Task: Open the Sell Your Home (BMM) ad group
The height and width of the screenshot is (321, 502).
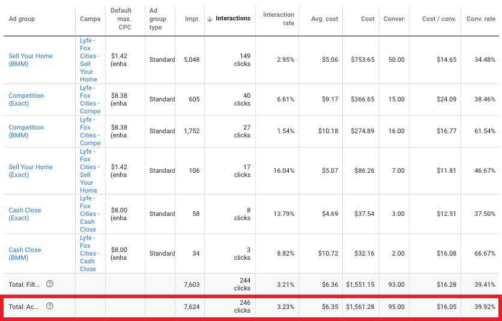Action: click(x=31, y=59)
